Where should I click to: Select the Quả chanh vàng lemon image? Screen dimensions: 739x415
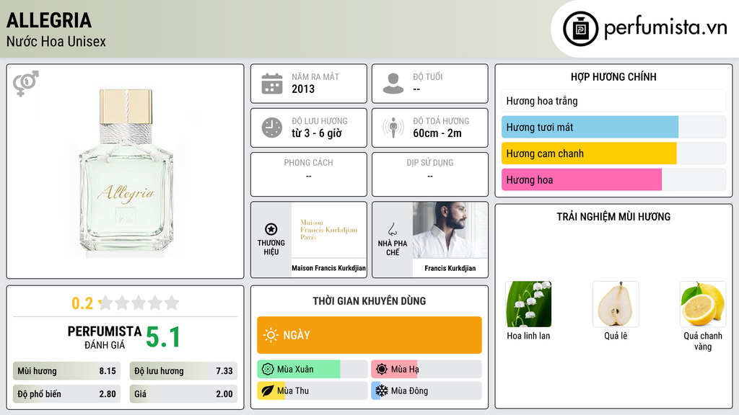[x=703, y=304]
